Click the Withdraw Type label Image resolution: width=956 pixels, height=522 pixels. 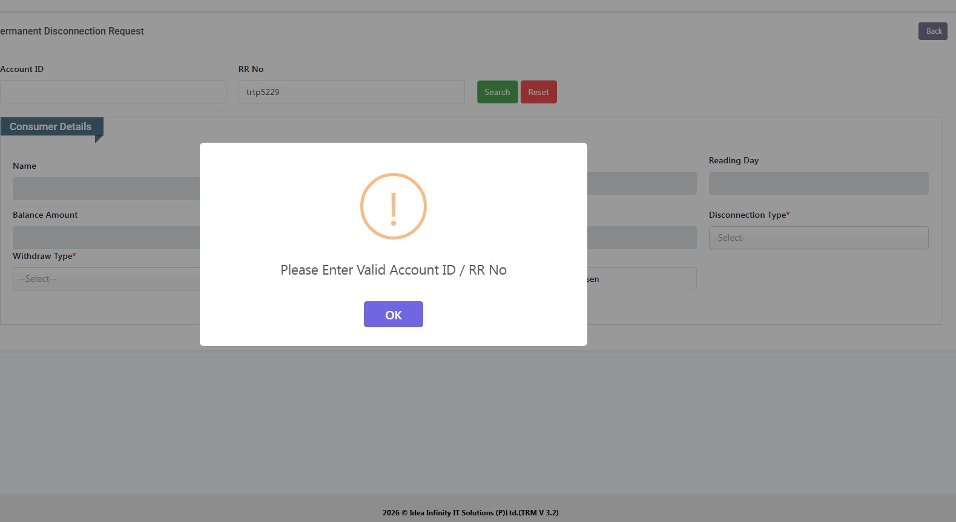(42, 256)
